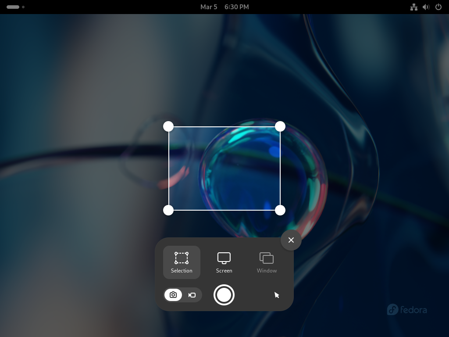Click the top-left selection handle
The image size is (449, 337).
click(168, 126)
